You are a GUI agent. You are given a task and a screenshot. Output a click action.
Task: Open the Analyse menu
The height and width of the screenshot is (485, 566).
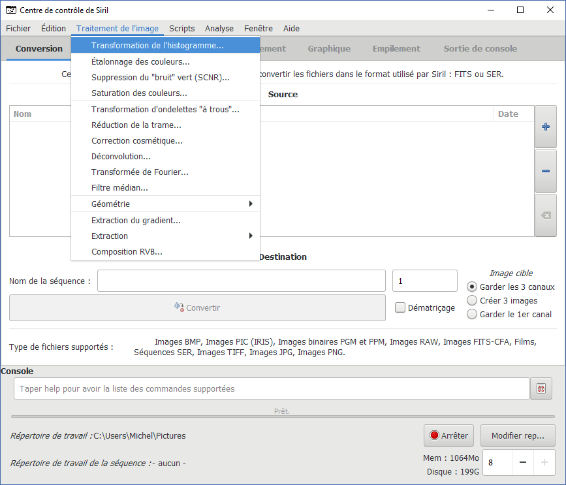tap(219, 29)
